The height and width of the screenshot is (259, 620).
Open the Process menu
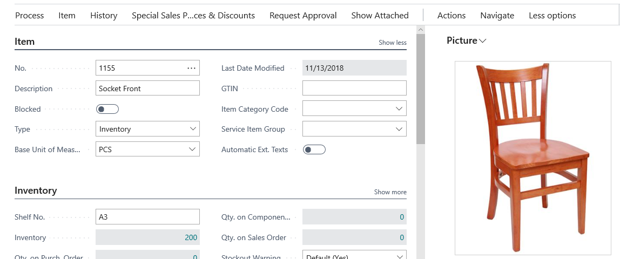30,15
